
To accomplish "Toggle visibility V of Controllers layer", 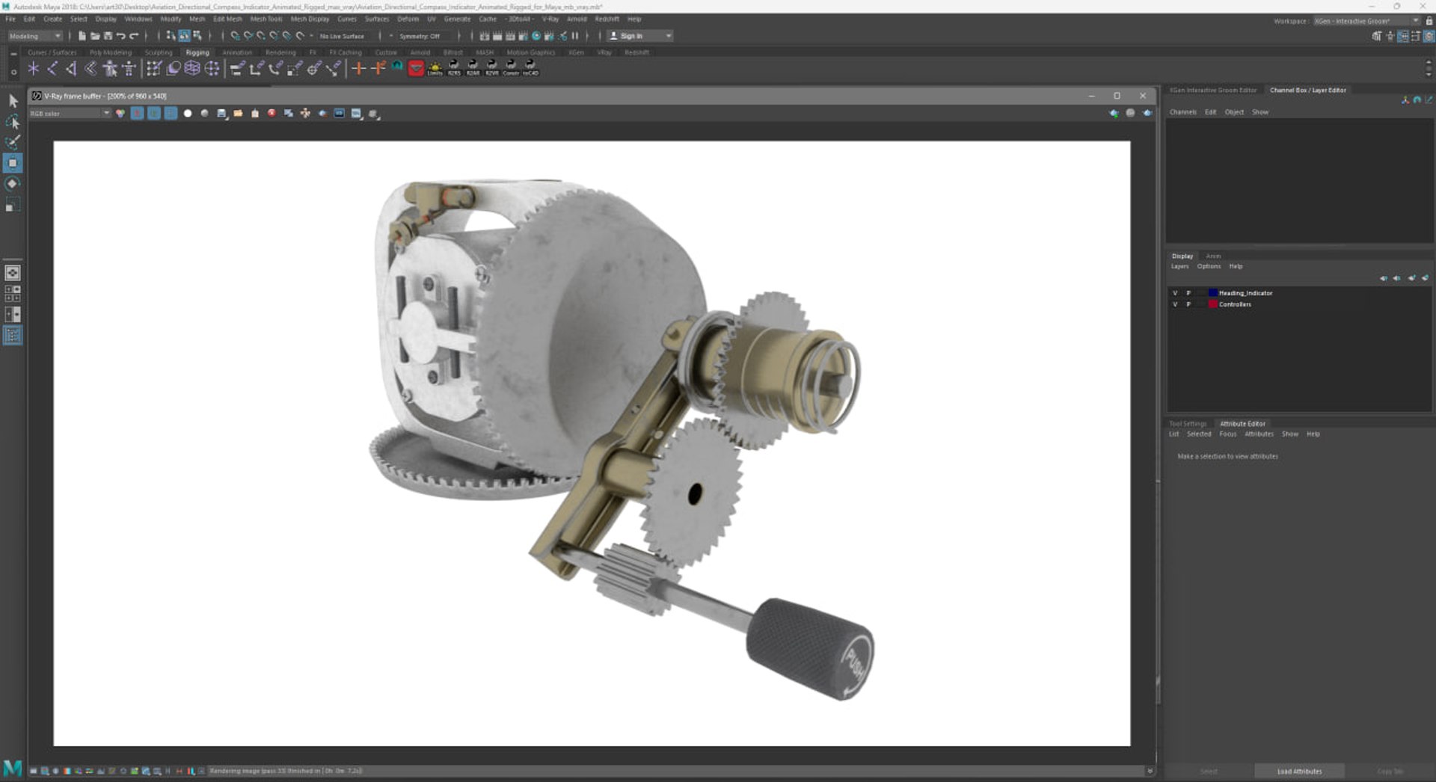I will click(1175, 304).
